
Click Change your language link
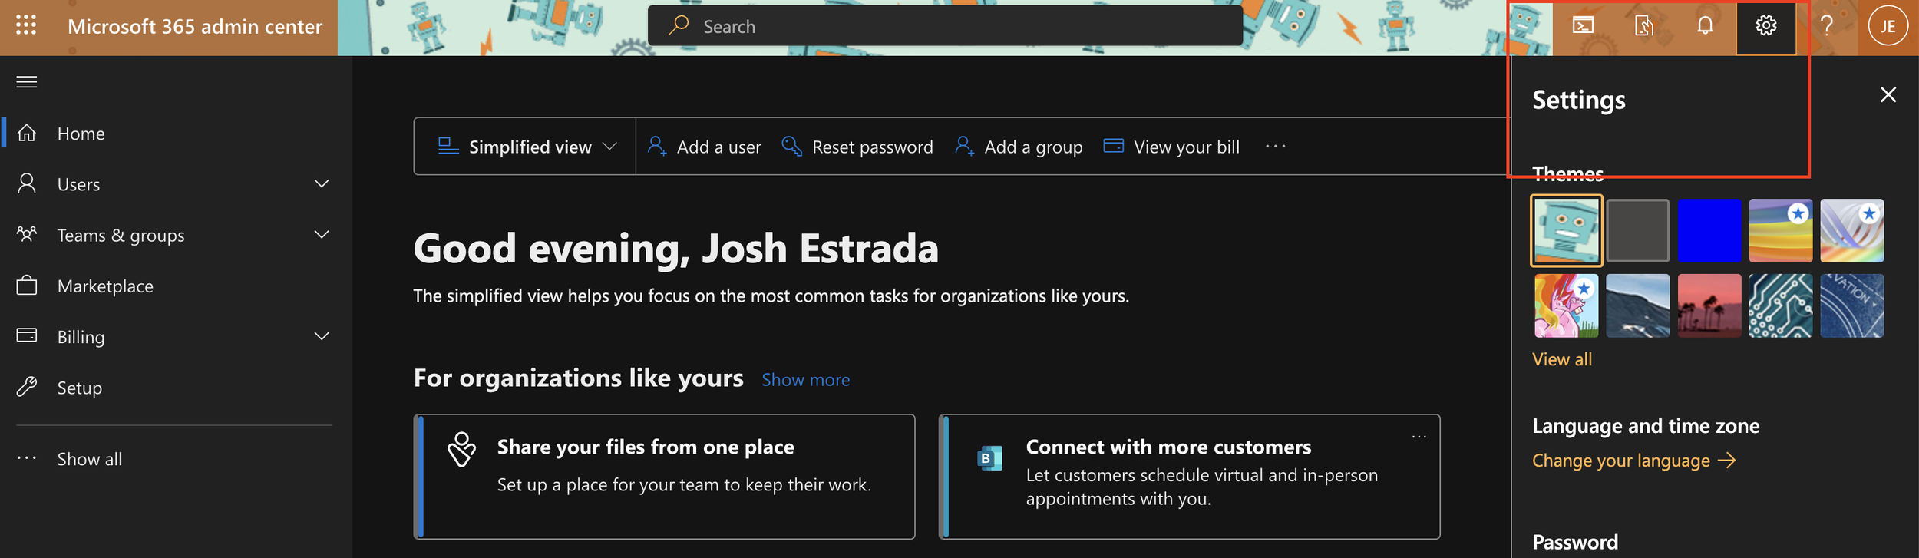[1633, 461]
